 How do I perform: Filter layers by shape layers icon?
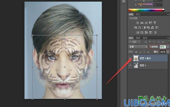(158, 42)
